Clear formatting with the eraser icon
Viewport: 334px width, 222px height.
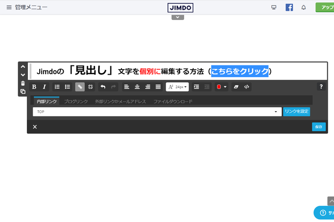(236, 87)
